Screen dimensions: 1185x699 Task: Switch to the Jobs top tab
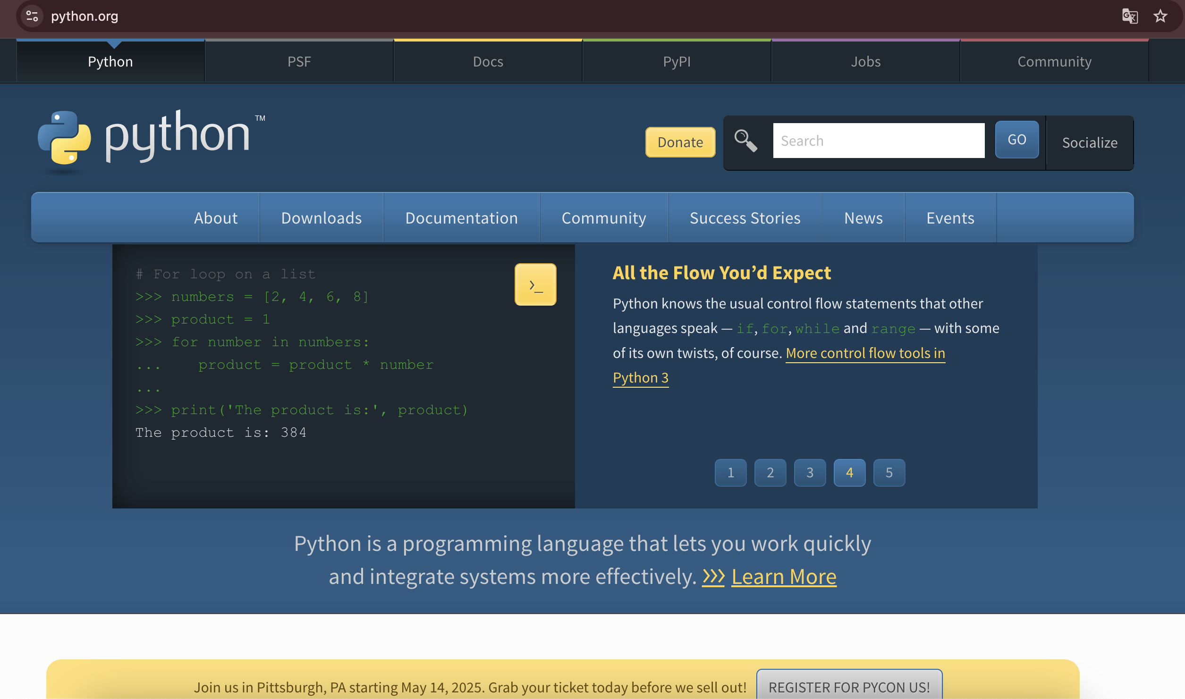(x=865, y=61)
